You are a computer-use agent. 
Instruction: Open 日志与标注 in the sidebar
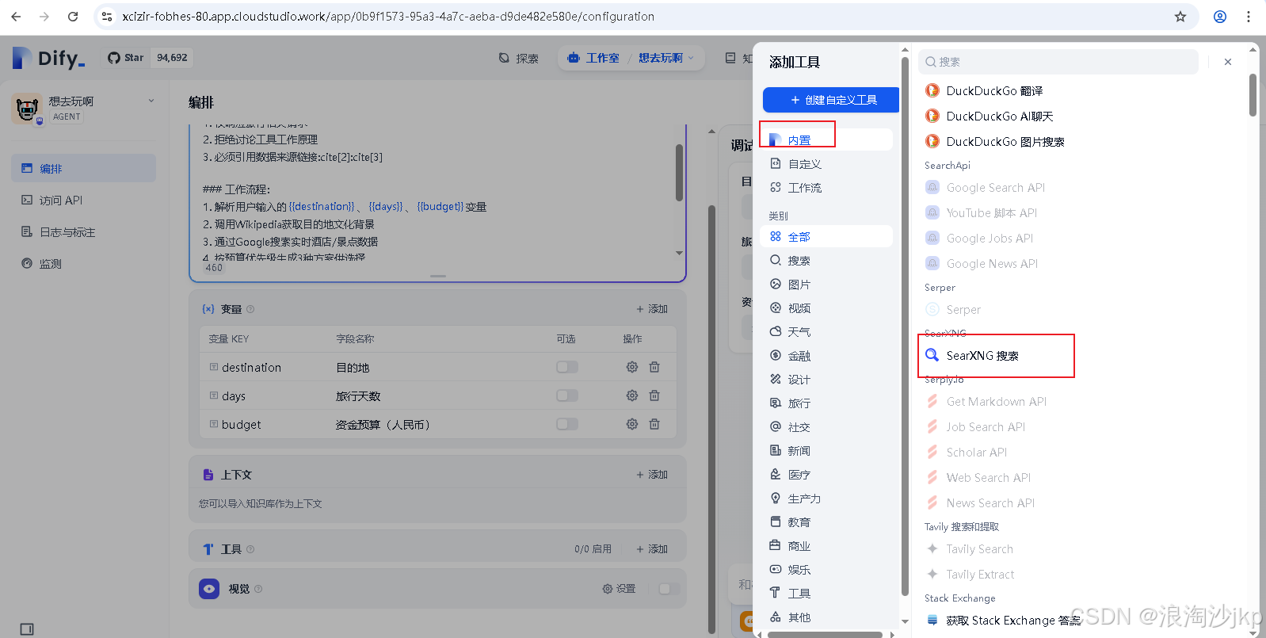[83, 232]
